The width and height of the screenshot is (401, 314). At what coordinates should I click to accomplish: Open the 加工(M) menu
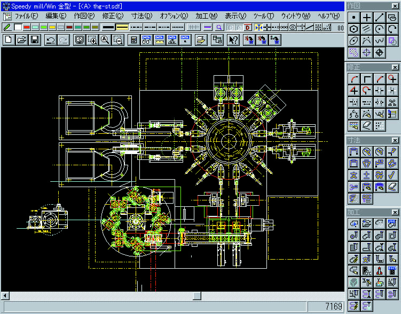click(x=206, y=16)
